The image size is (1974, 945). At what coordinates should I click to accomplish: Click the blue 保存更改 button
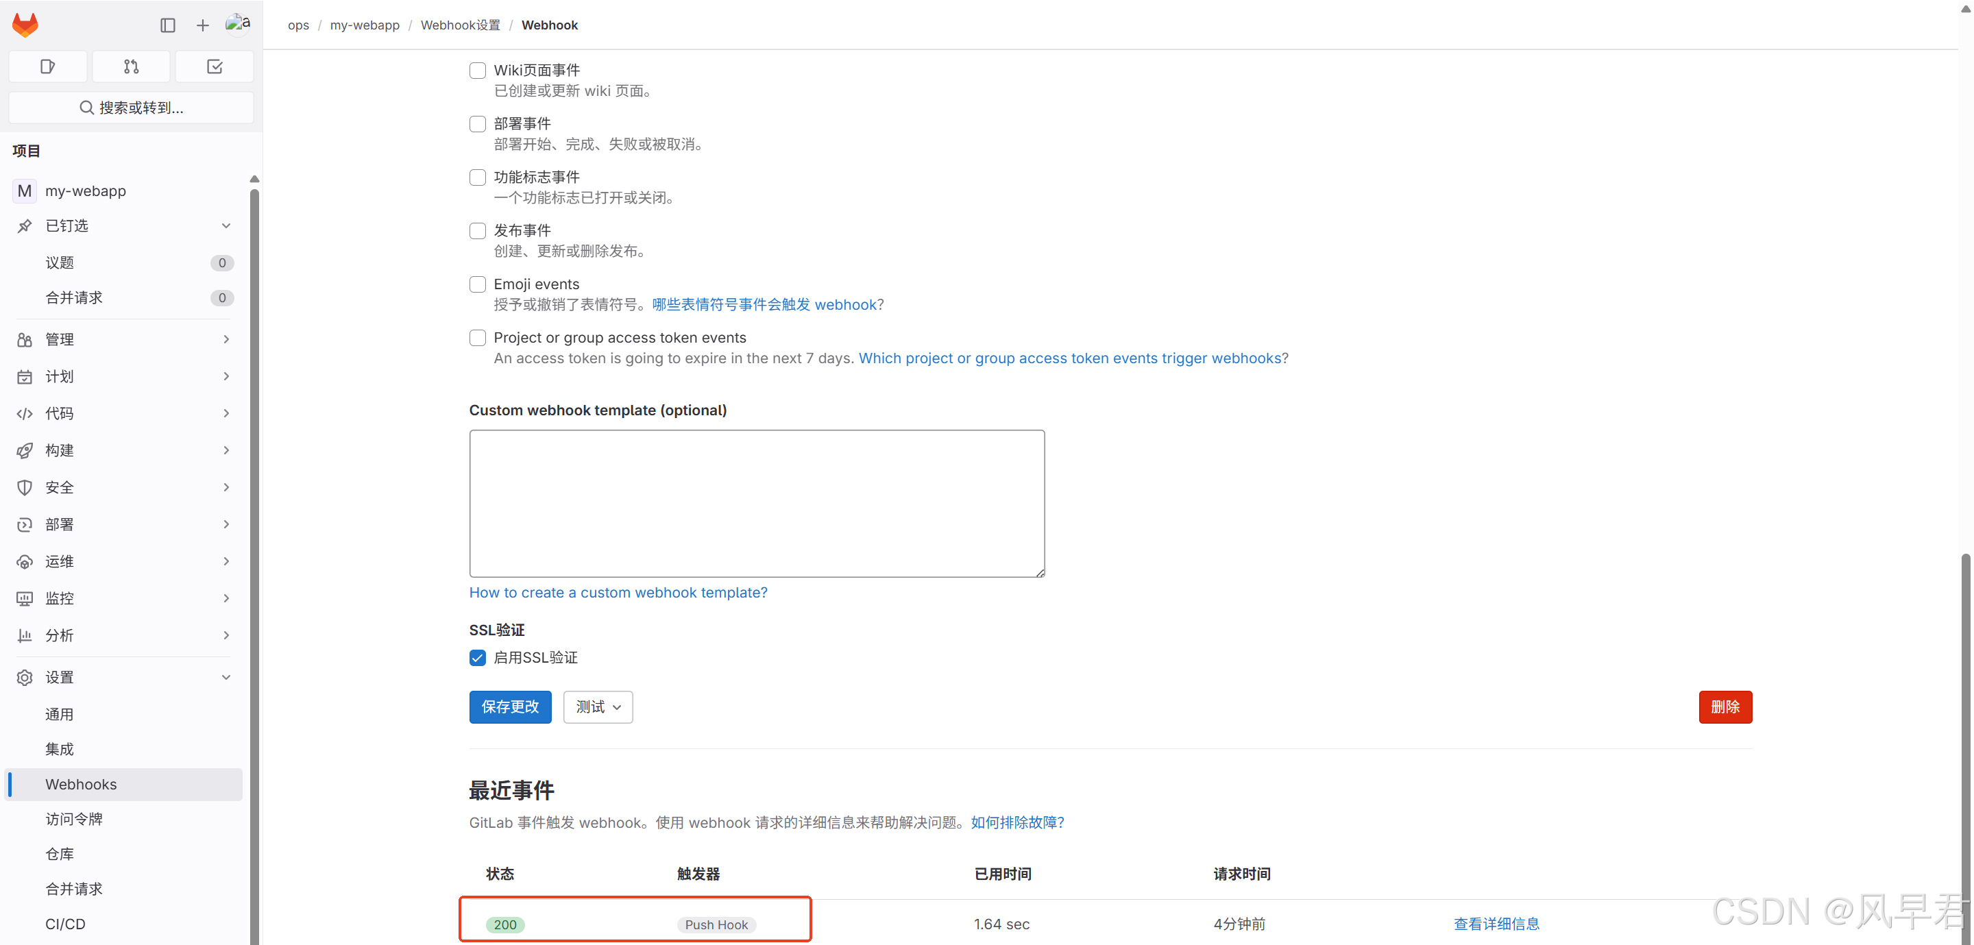pos(509,707)
